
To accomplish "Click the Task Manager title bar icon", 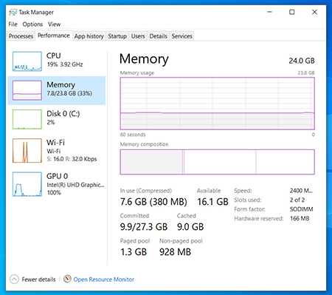I will (x=13, y=12).
